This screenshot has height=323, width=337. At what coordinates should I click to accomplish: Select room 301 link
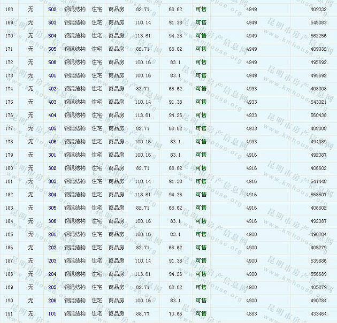click(x=52, y=155)
